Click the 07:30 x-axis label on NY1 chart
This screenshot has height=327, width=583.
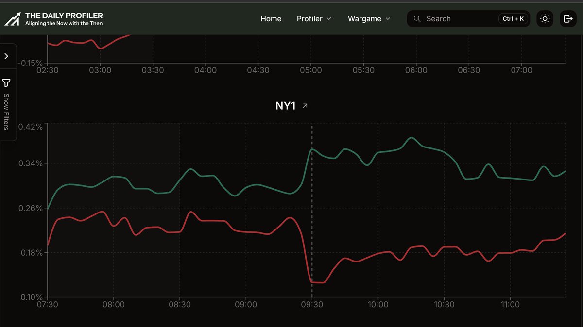tap(48, 305)
